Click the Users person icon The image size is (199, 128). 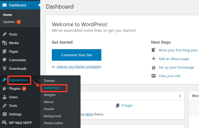(5, 97)
